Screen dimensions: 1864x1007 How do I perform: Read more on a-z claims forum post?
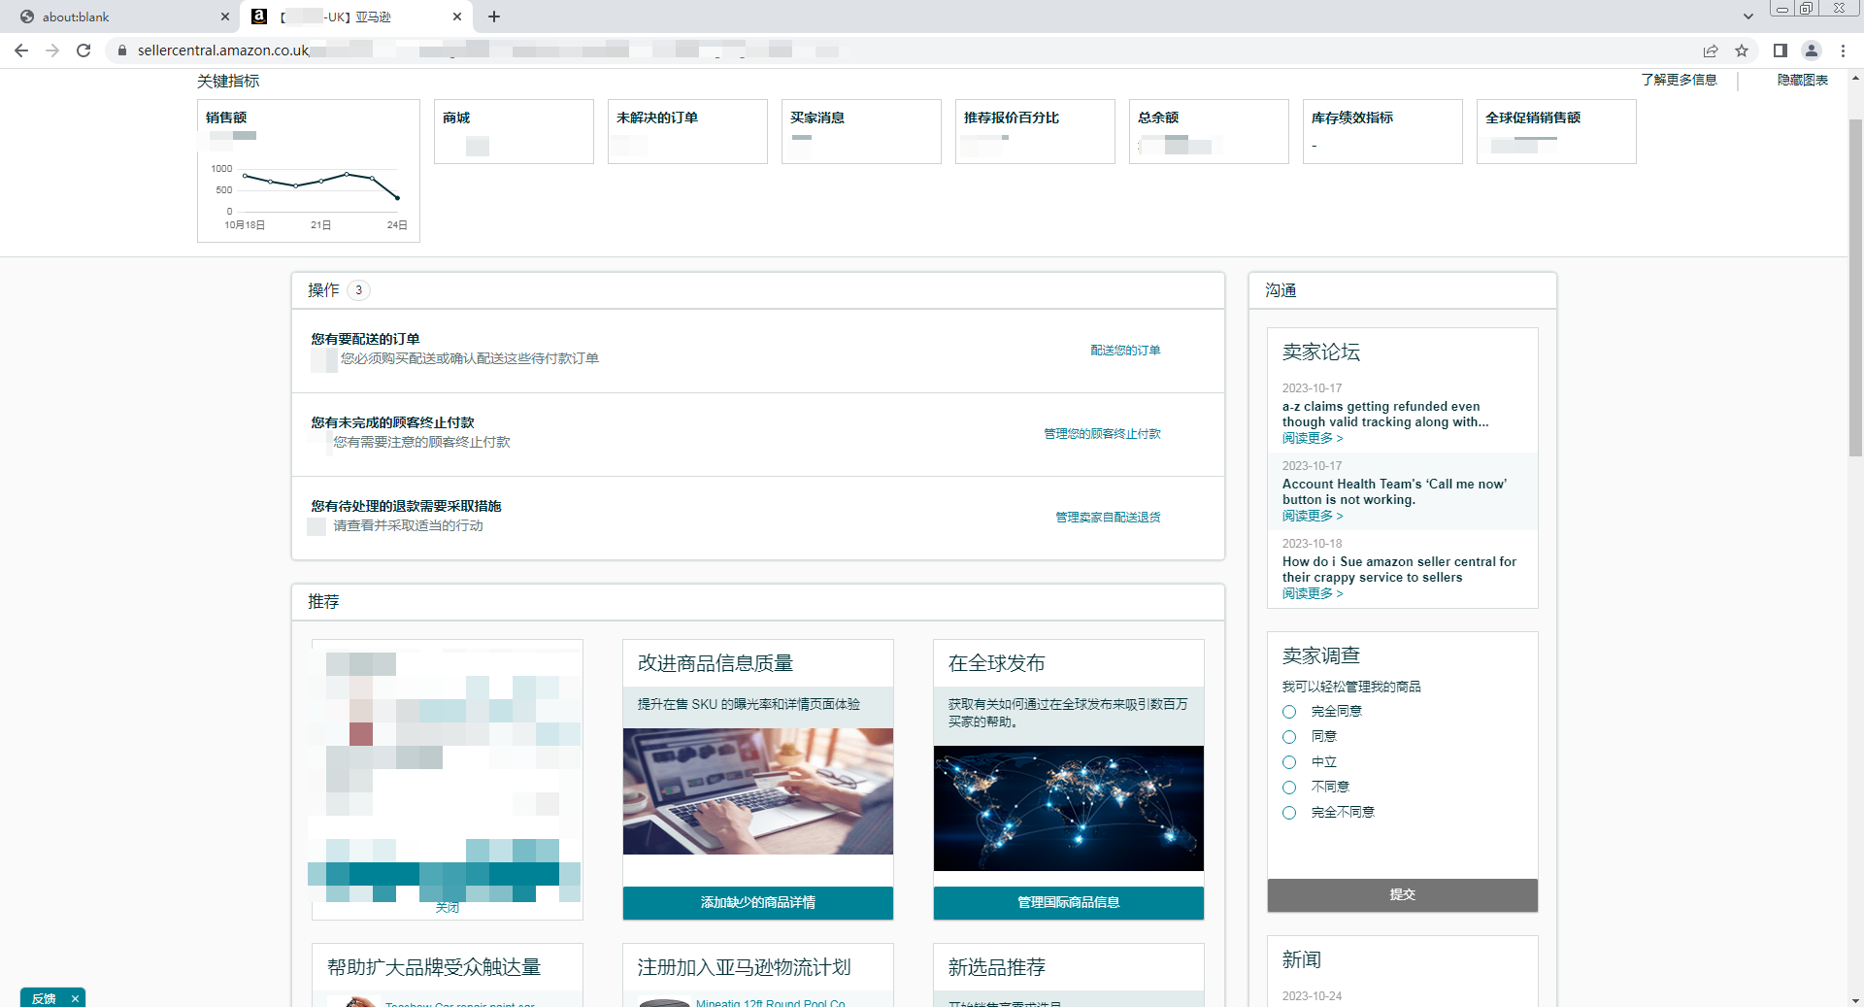(1312, 438)
